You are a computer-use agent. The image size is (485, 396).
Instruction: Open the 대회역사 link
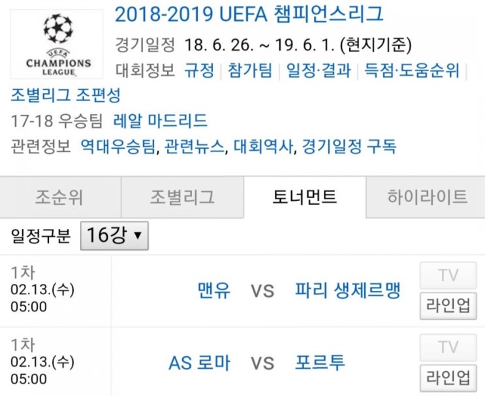(263, 146)
